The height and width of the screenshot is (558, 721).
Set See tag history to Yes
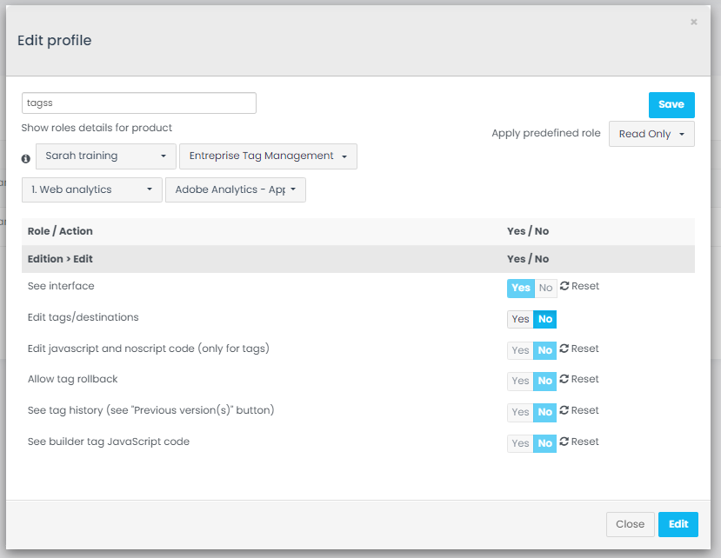point(520,413)
